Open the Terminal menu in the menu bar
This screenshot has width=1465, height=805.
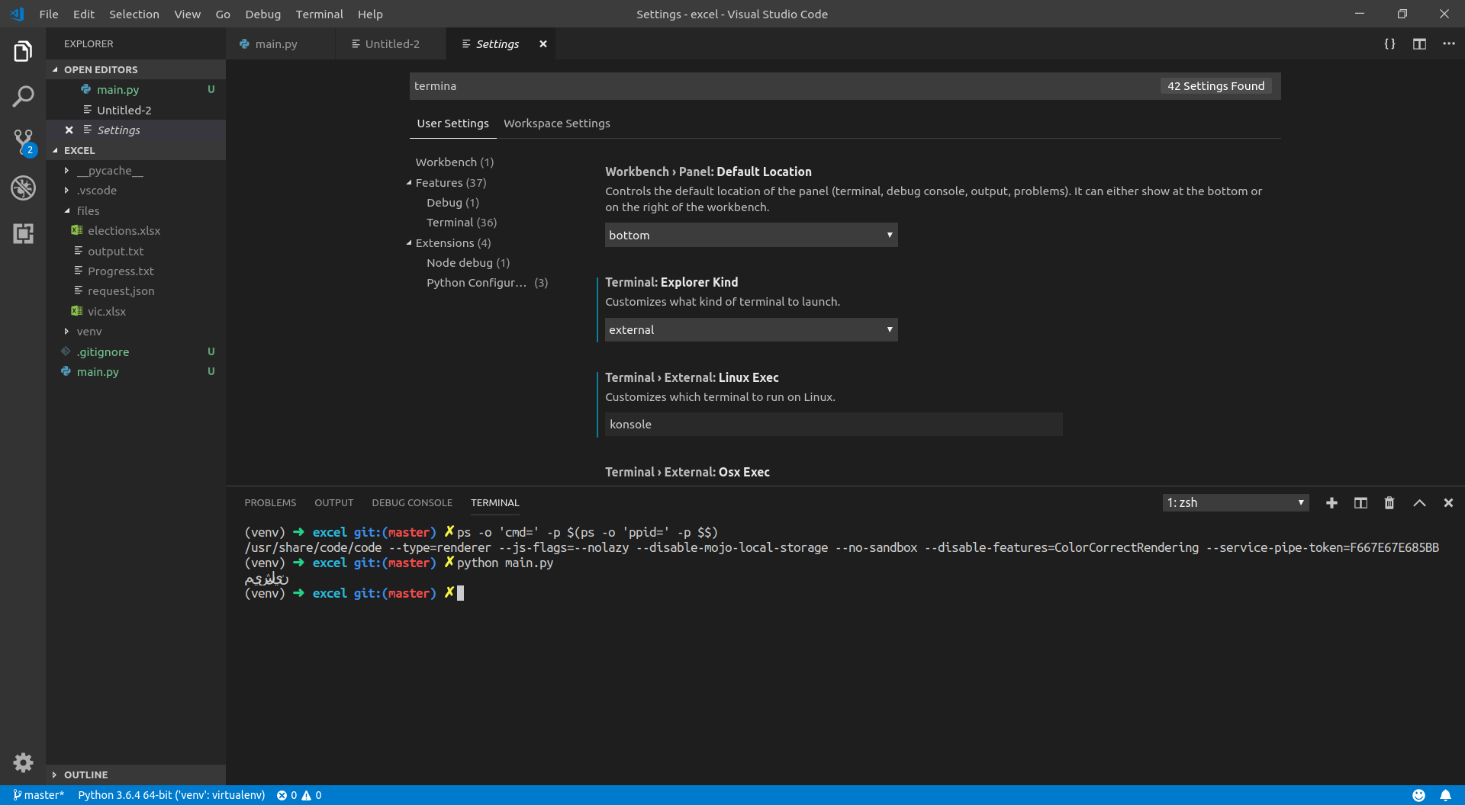pos(319,14)
